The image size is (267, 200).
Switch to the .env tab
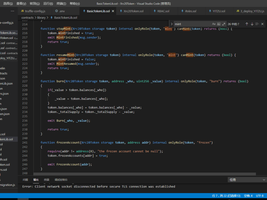pyautogui.click(x=62, y=11)
